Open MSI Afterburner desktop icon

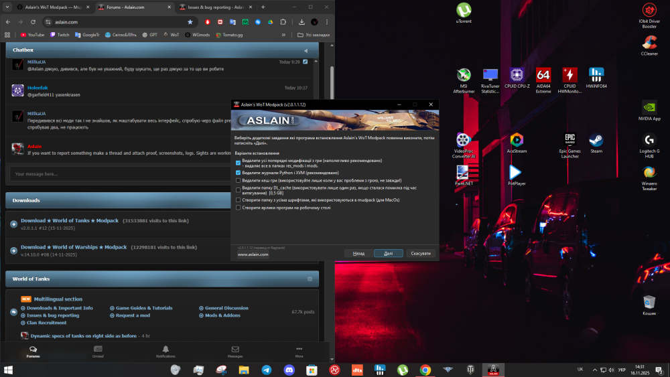coord(464,80)
